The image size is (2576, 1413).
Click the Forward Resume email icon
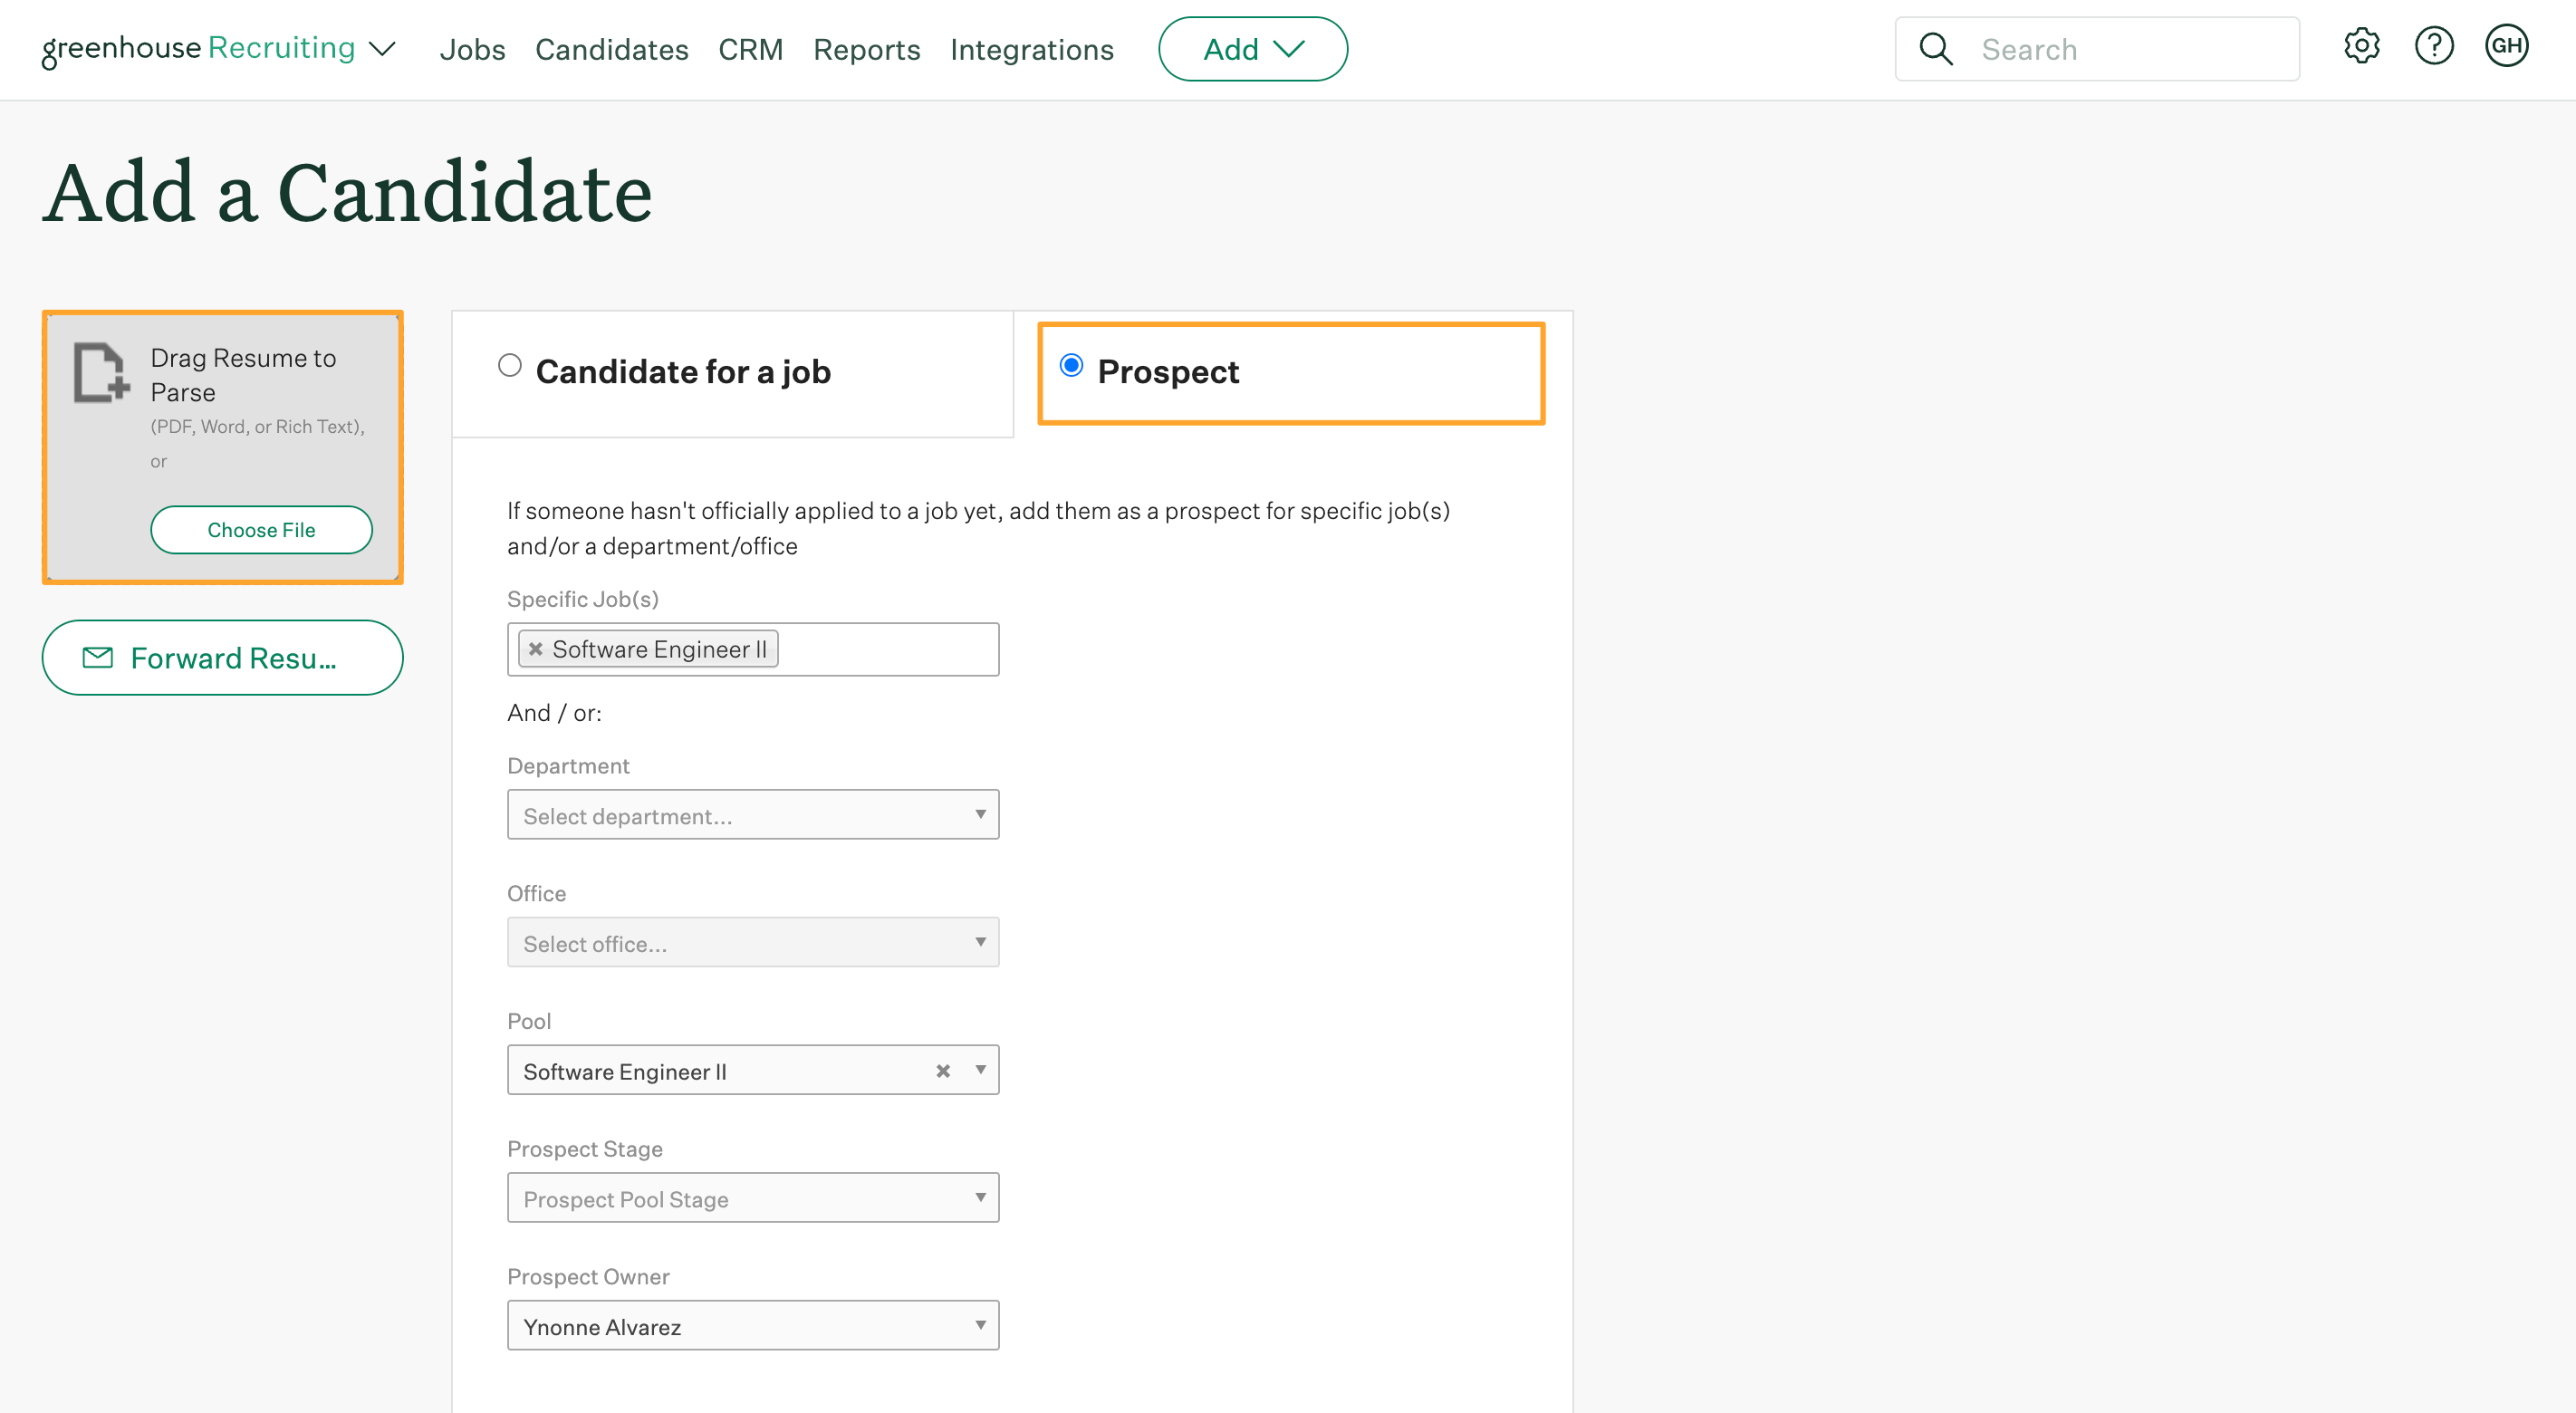(x=99, y=658)
